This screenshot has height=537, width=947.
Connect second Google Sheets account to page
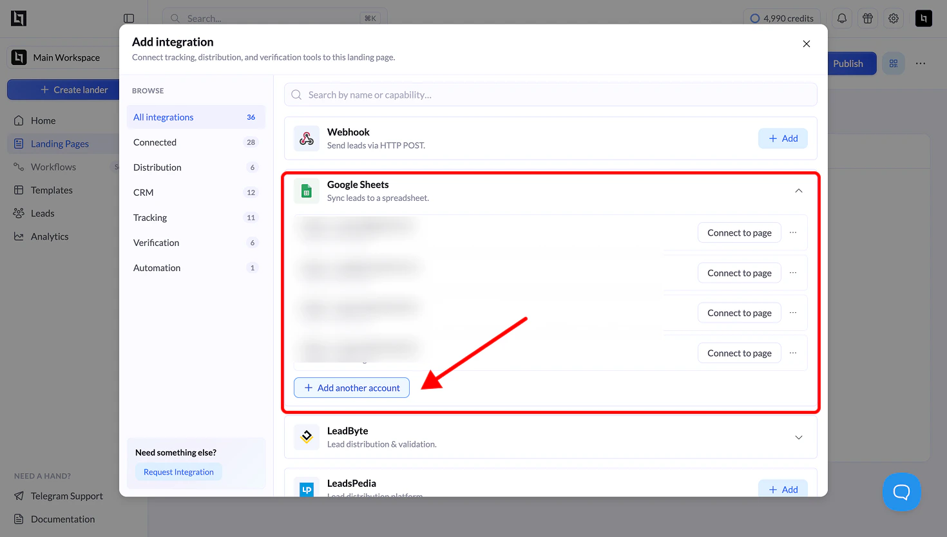740,272
